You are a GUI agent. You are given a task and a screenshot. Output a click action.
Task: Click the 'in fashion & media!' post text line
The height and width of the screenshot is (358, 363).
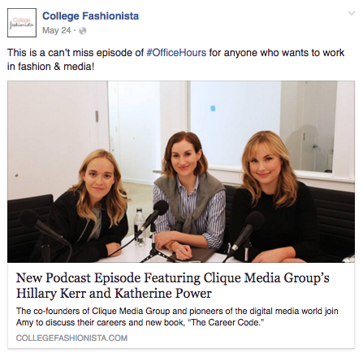[x=51, y=67]
